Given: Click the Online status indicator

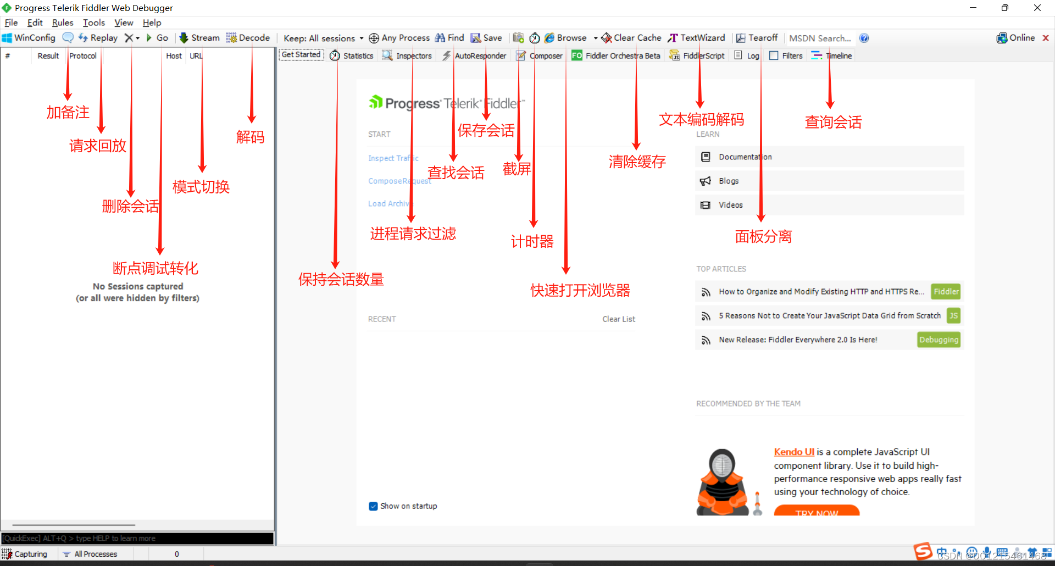Looking at the screenshot, I should 1015,38.
